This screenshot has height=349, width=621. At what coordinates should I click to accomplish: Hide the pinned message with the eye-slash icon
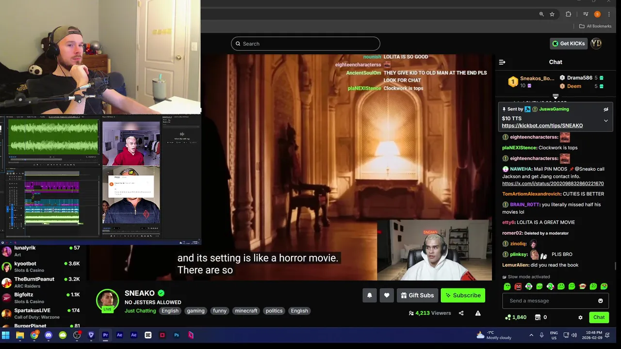605,110
